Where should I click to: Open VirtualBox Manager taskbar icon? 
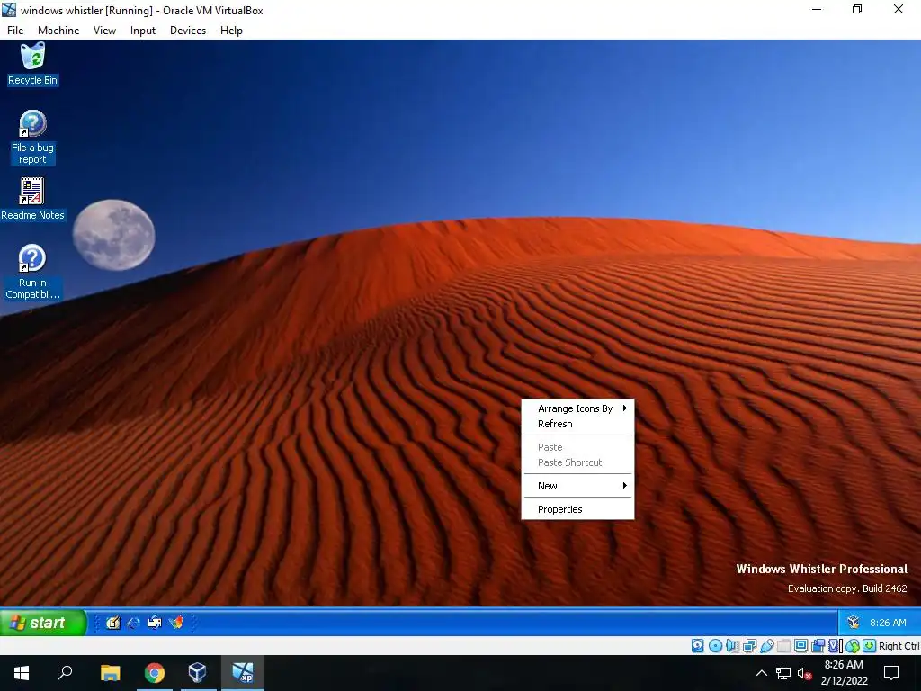coord(197,673)
